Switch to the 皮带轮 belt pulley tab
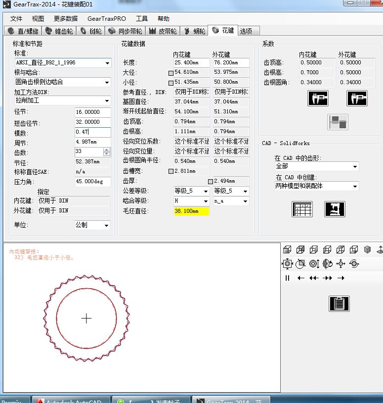383x403 pixels. pyautogui.click(x=163, y=31)
